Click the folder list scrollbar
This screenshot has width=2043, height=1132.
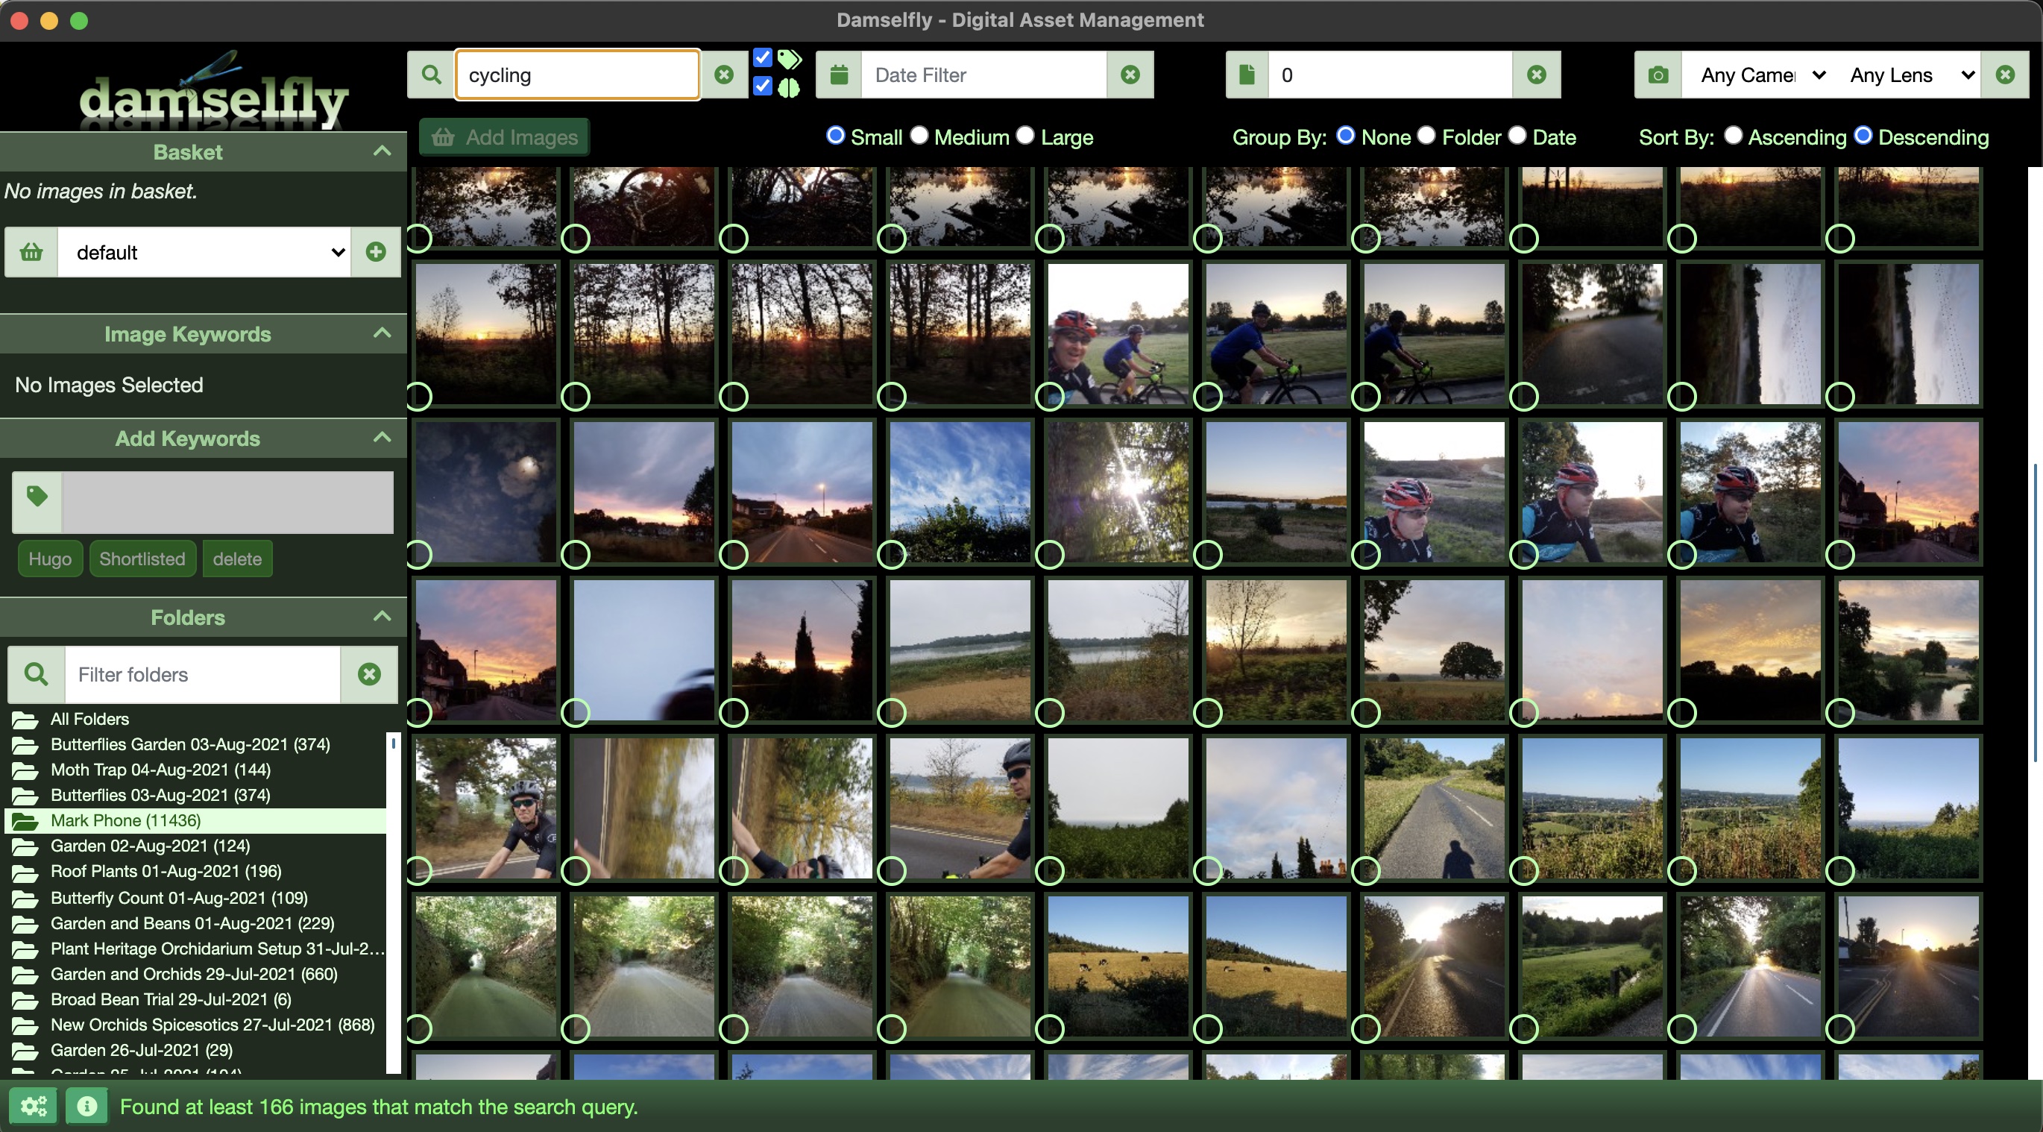[393, 905]
